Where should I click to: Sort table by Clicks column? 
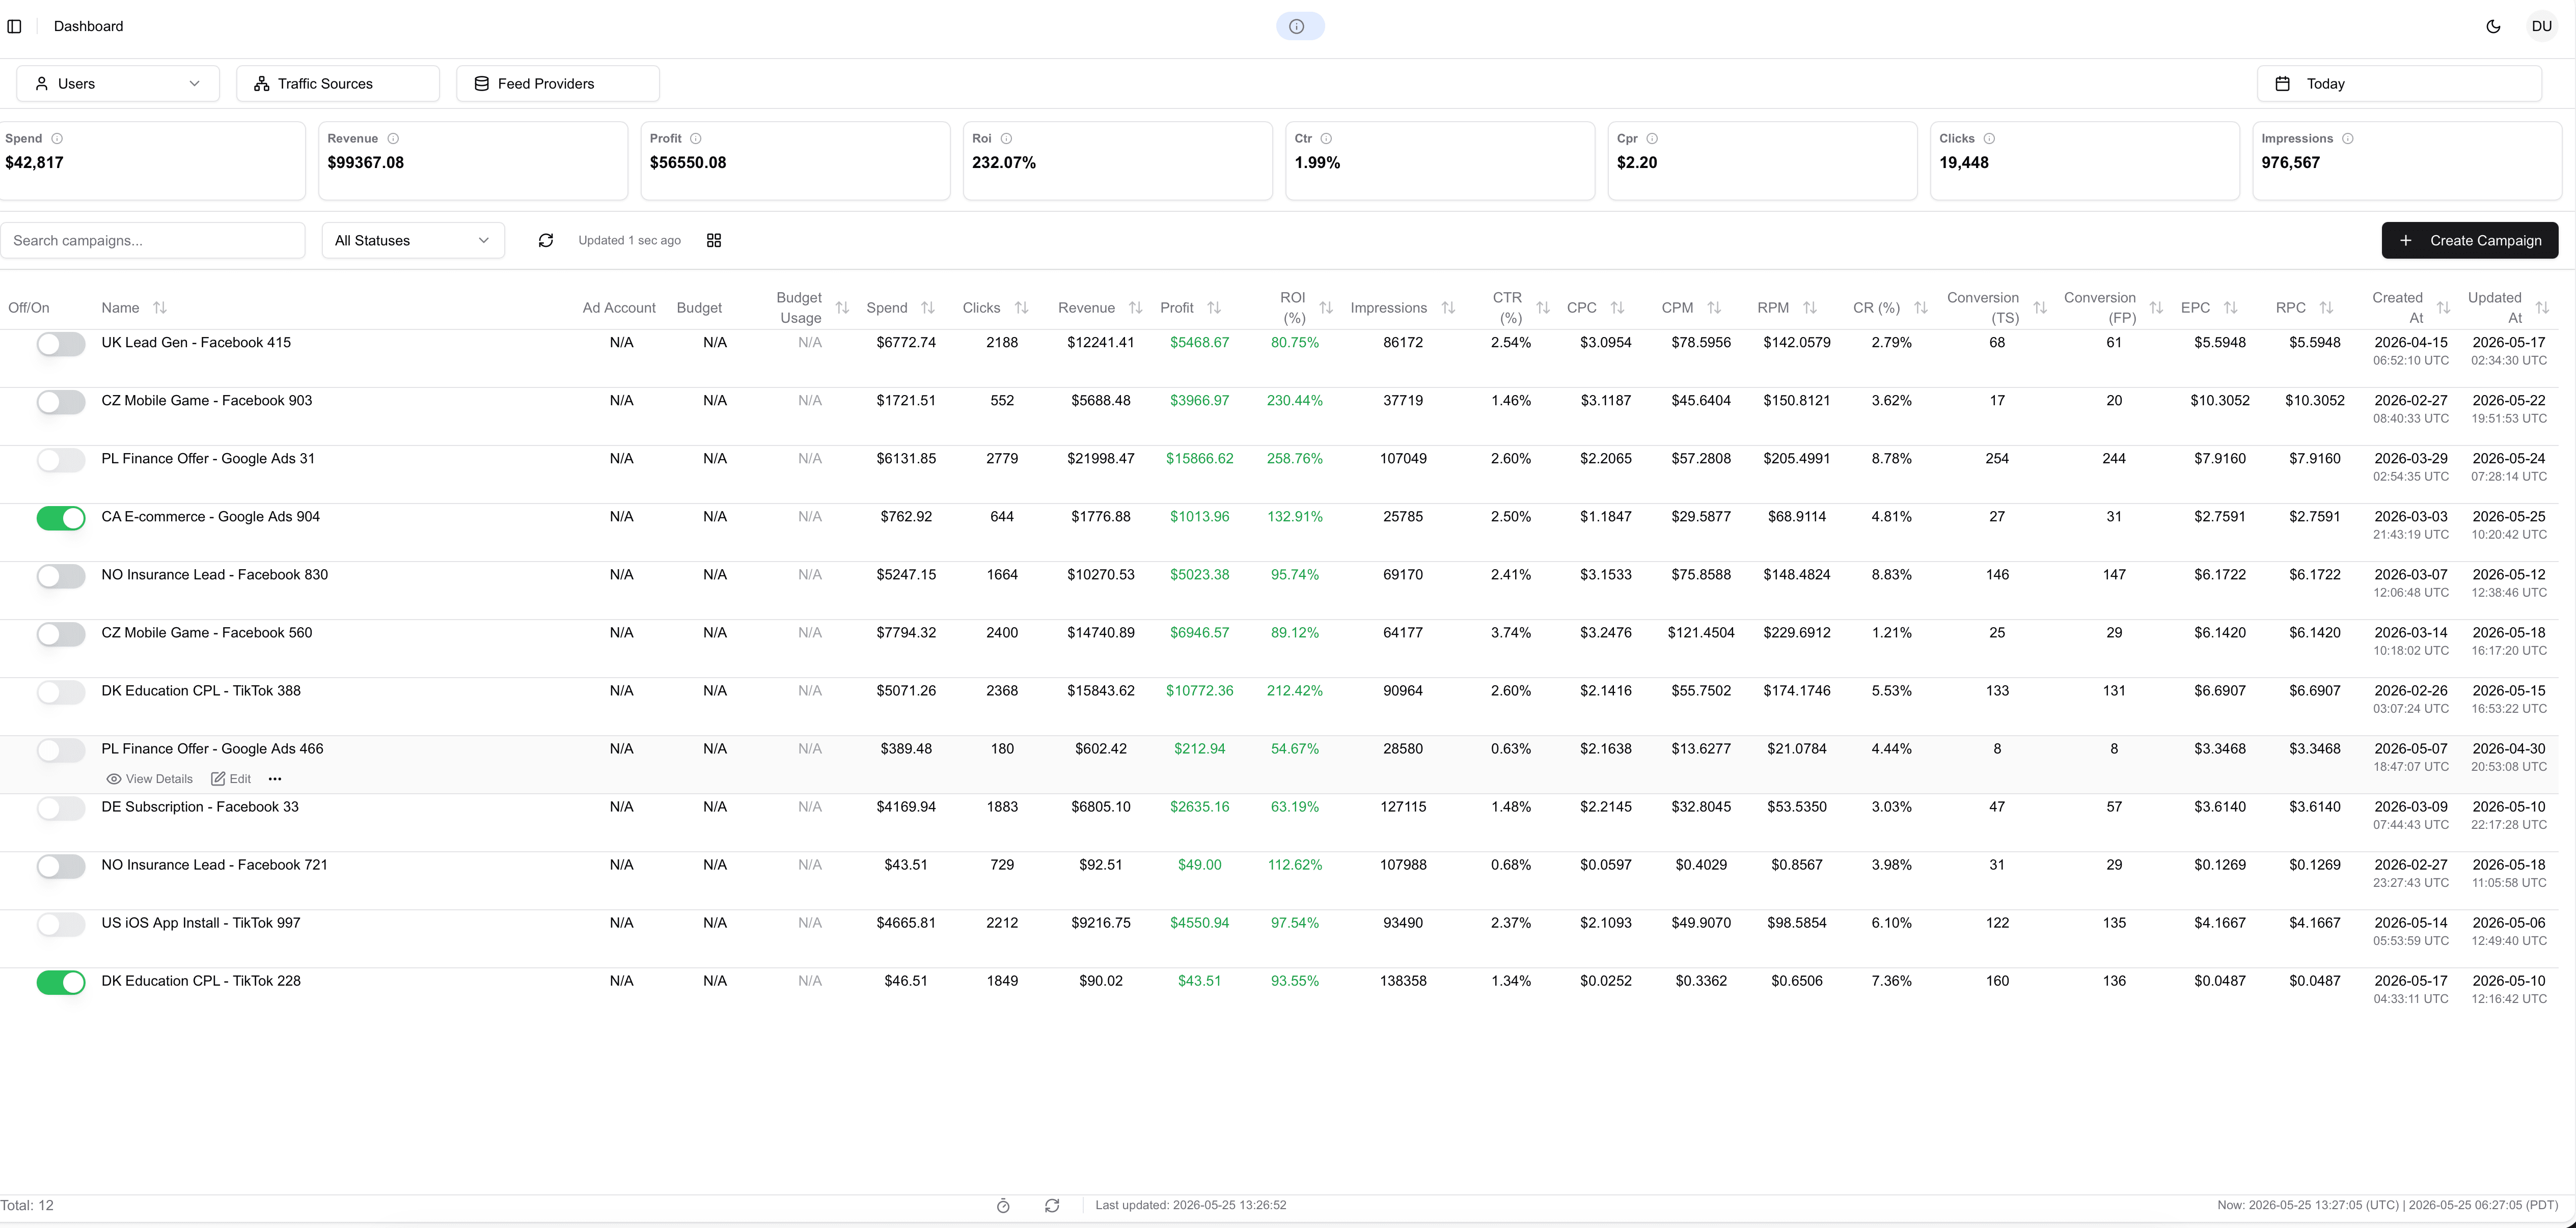(x=1021, y=308)
